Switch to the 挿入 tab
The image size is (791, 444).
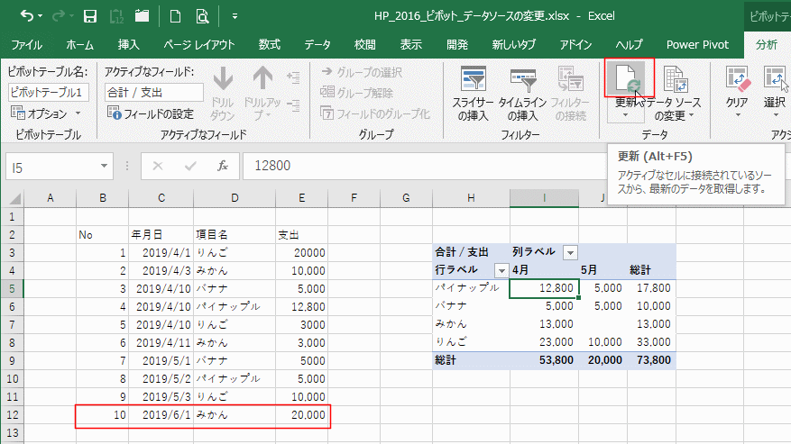[x=129, y=45]
